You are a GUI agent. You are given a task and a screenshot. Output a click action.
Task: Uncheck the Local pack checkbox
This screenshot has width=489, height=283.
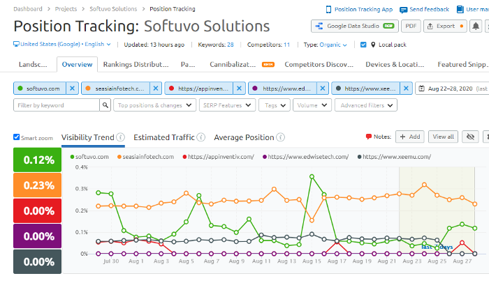(363, 45)
